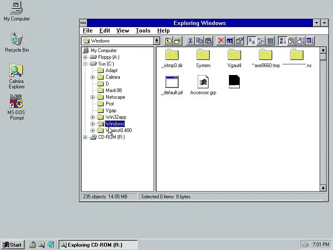Screen dimensions: 333x250
Task: Expand the Win32app folder node
Action: (92, 117)
